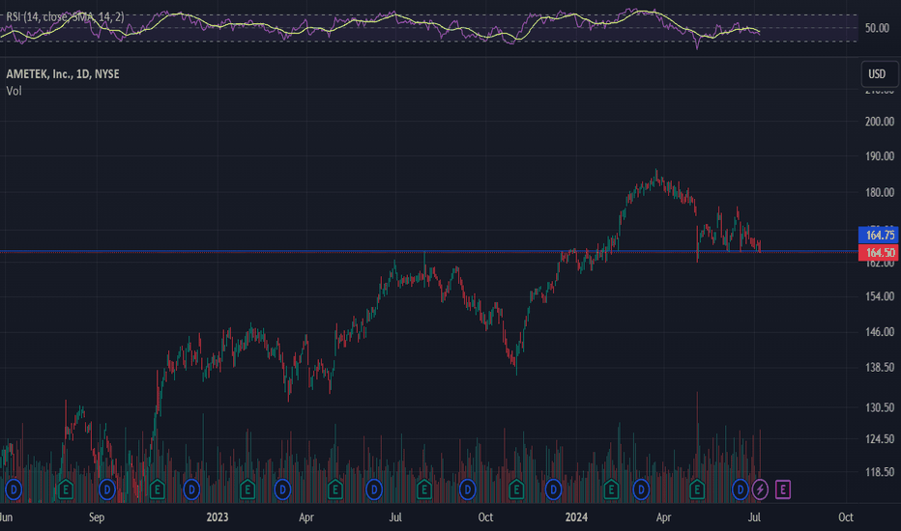Viewport: 901px width, 531px height.
Task: Click the dividend marker for December 2023
Action: pyautogui.click(x=553, y=489)
